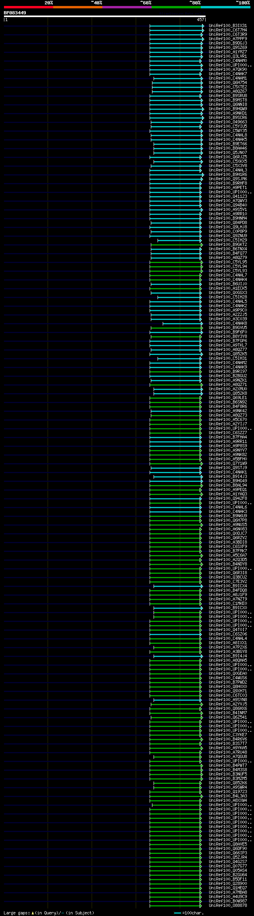This screenshot has height=916, width=254.
Task: Open hit UniRef100_Q852K5
Action: coord(228,354)
